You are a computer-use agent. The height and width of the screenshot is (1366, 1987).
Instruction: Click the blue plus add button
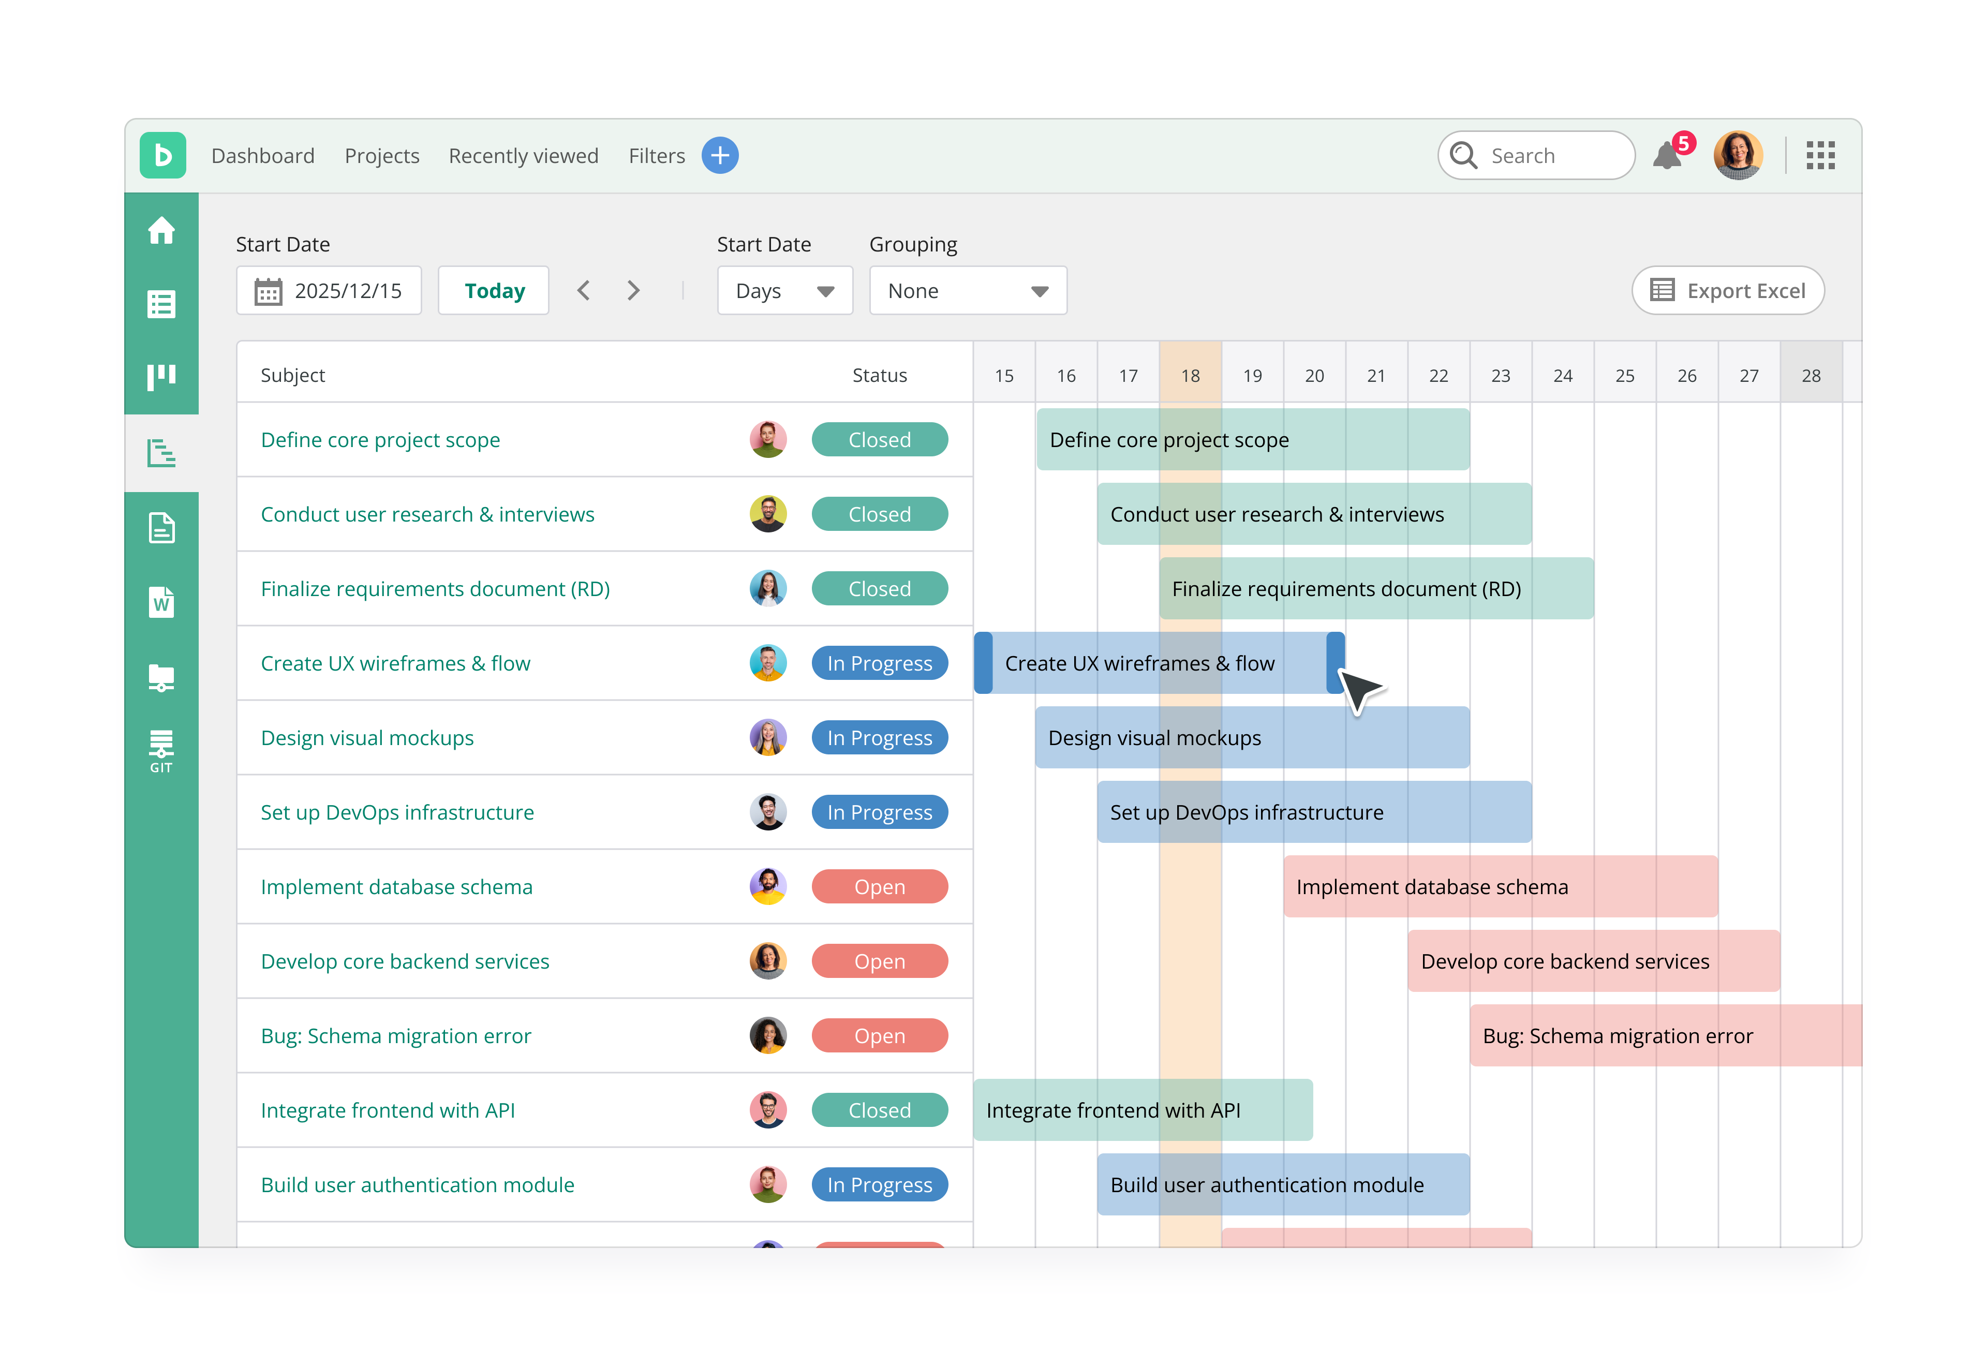tap(720, 156)
